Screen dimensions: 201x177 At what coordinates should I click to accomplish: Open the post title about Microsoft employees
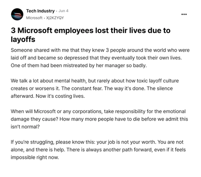91,35
